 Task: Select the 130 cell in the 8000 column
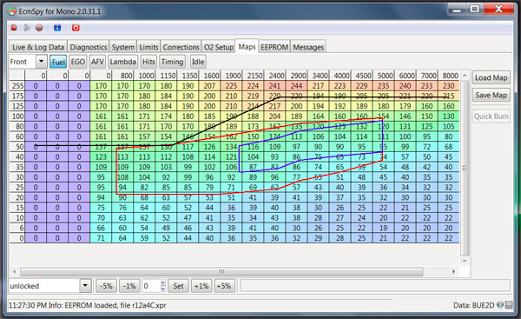(x=449, y=116)
